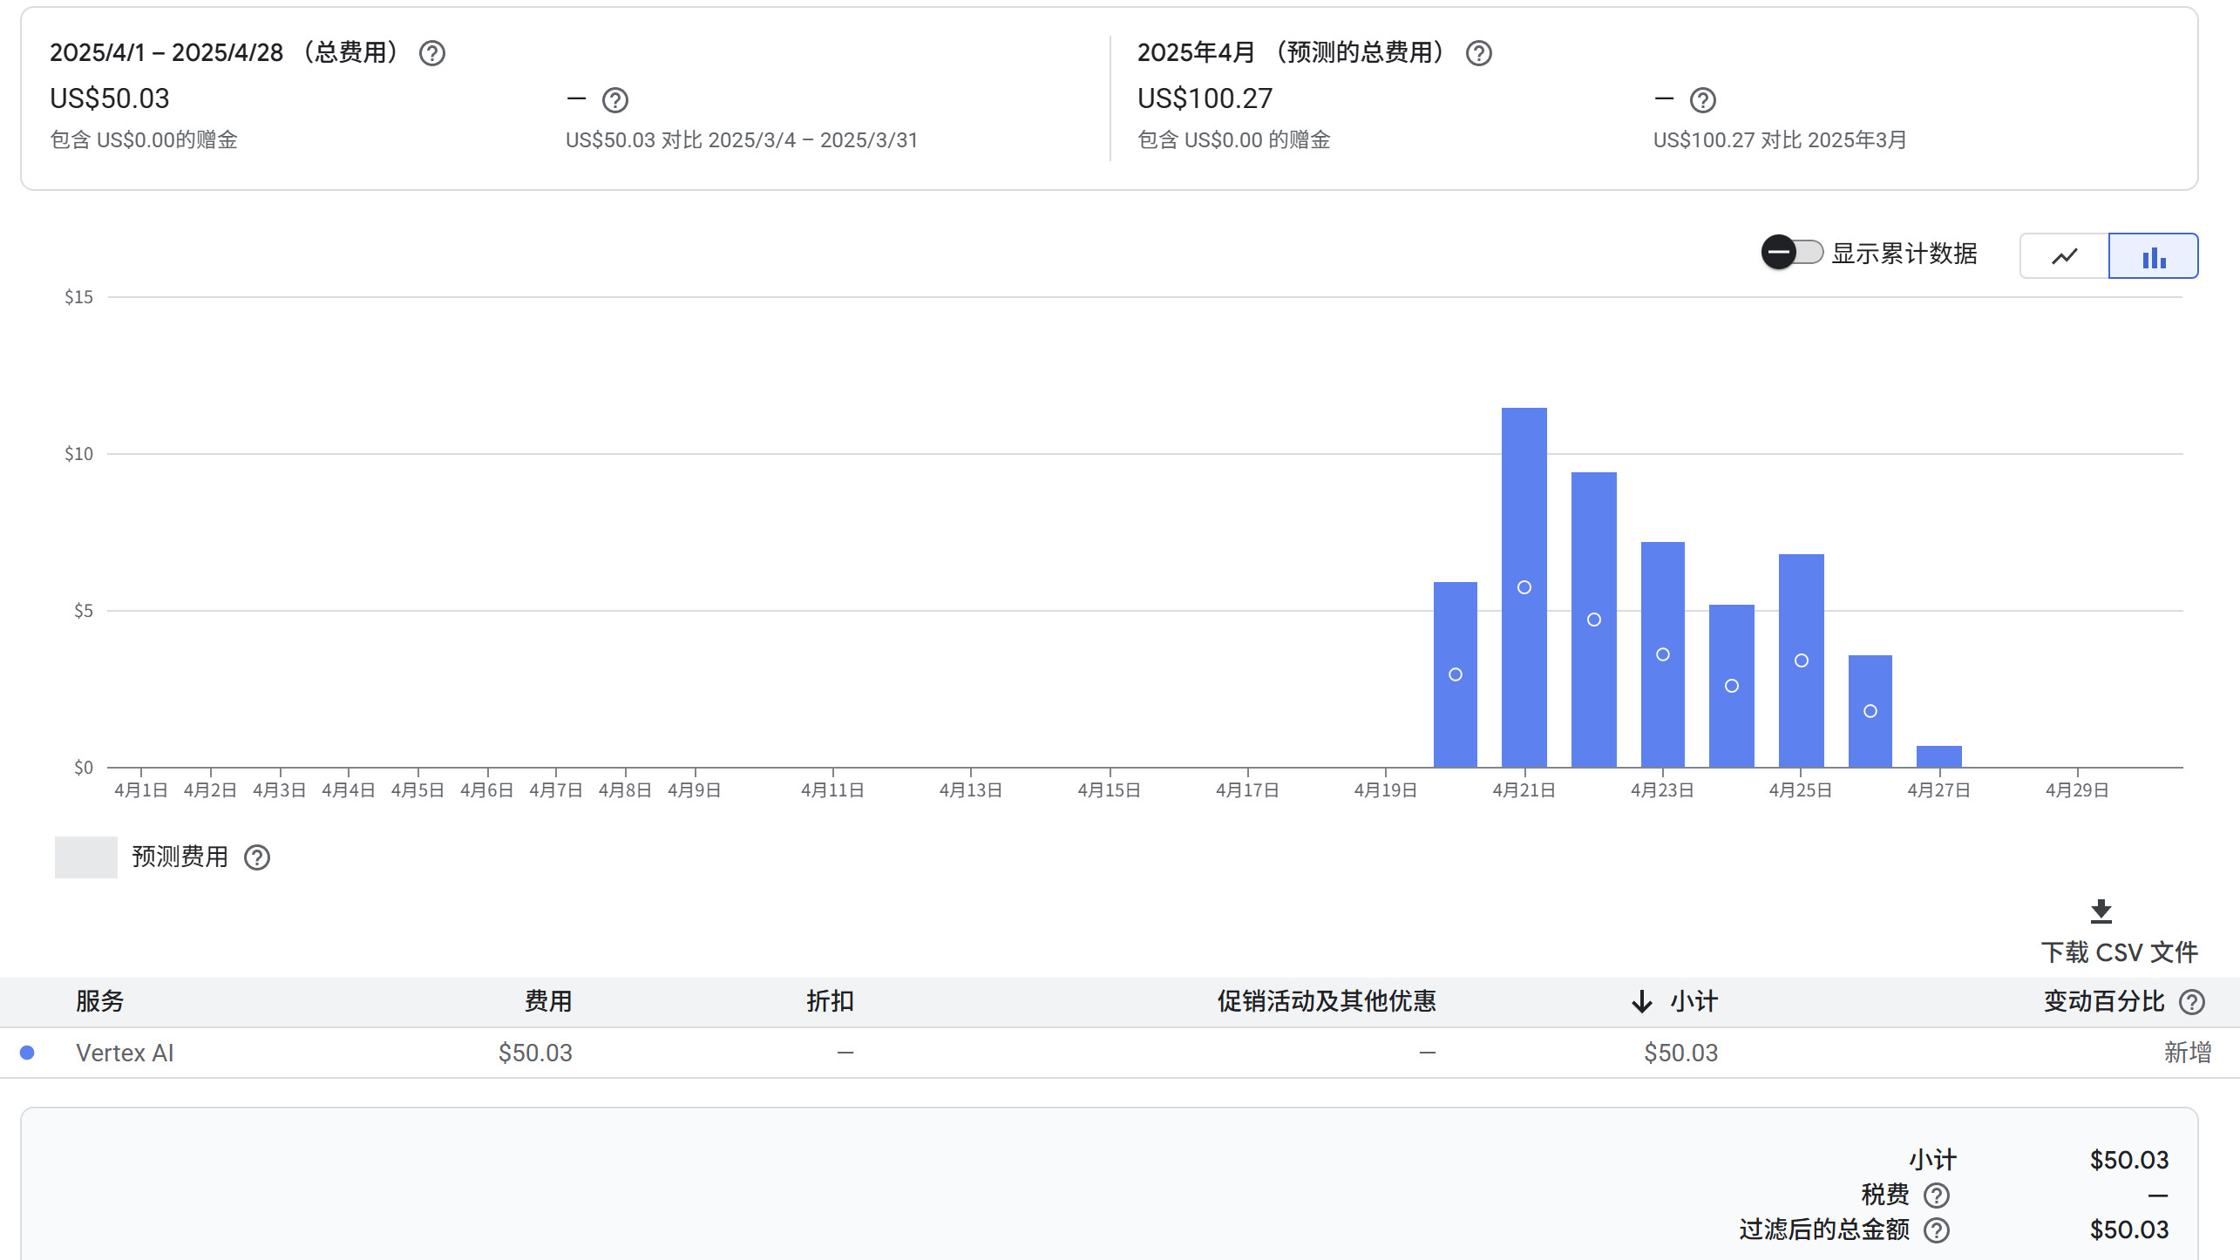Toggle the 显示累计数据 switch

click(1792, 254)
